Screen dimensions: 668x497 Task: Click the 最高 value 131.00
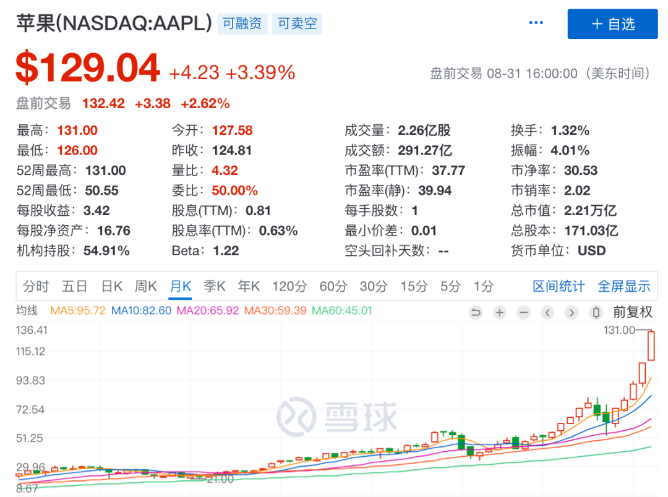[x=77, y=130]
